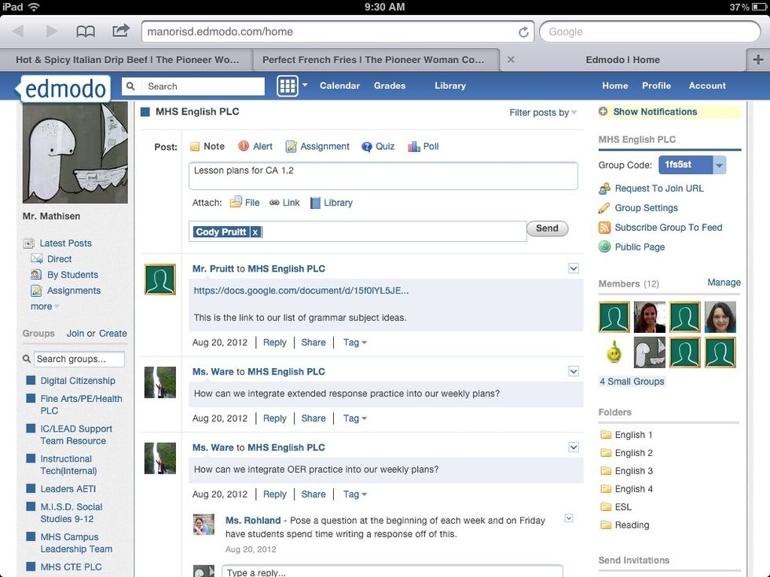The width and height of the screenshot is (770, 577).
Task: Open the Calendar menu item
Action: coord(339,86)
